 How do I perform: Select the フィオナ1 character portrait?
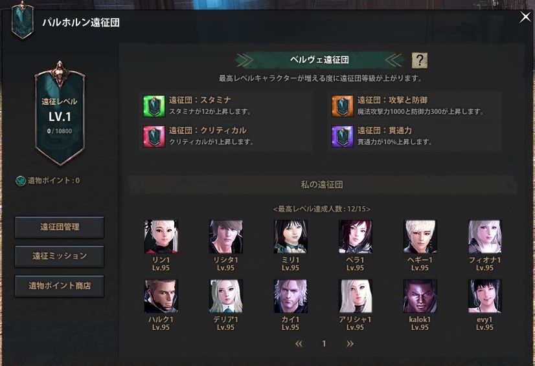(484, 237)
